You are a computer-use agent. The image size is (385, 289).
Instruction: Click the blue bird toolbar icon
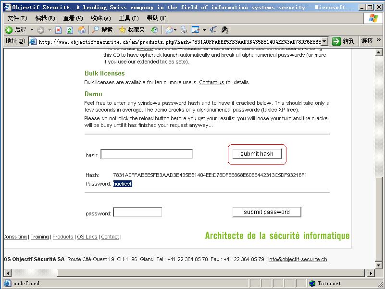213,30
